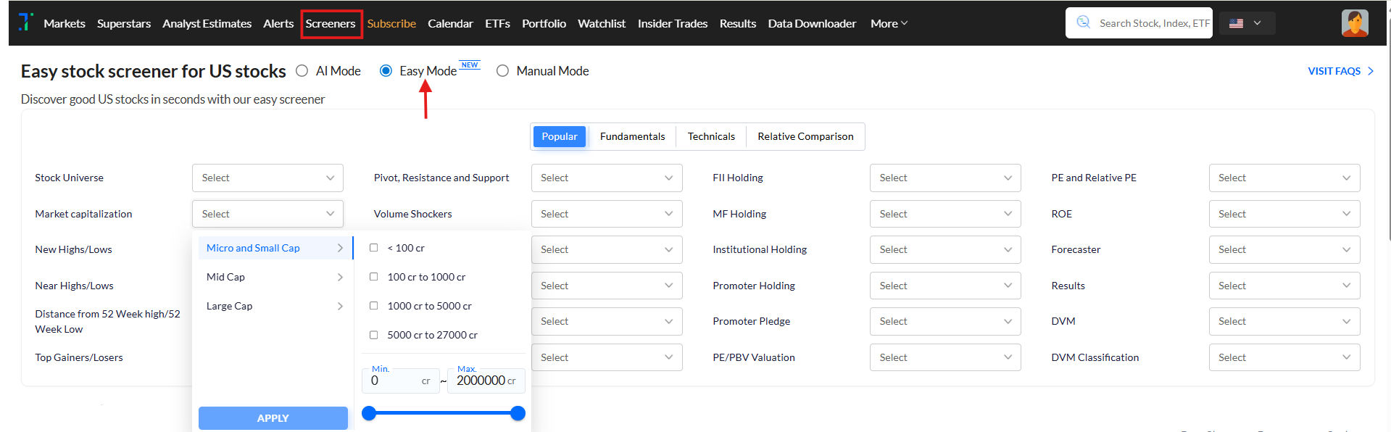
Task: Open the US flag country selector
Action: (x=1246, y=23)
